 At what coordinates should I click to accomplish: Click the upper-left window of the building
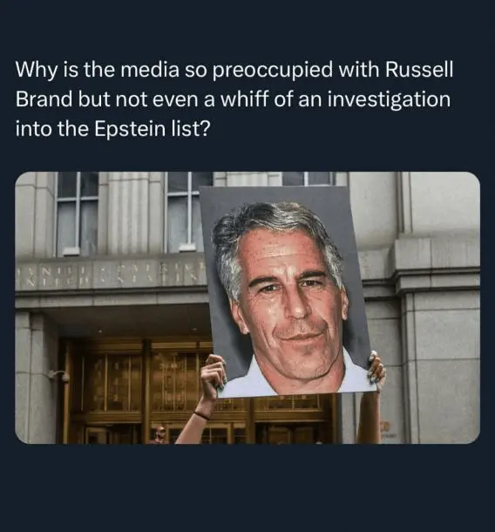click(78, 213)
